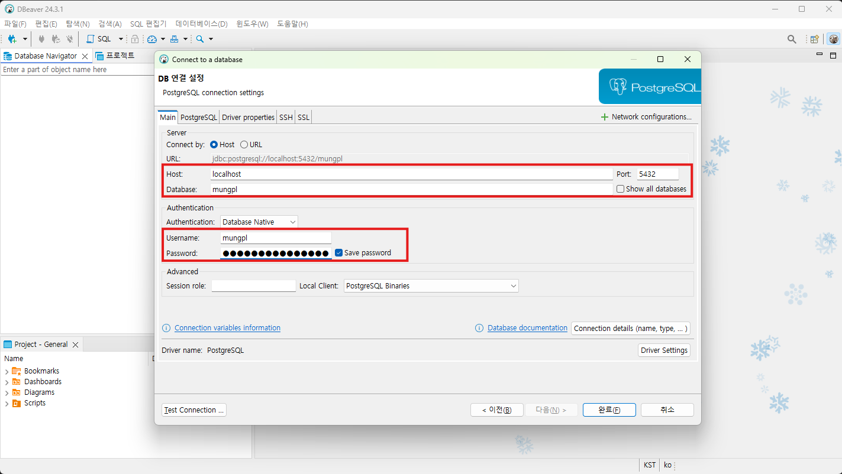The image size is (842, 474).
Task: Open the 파일(F) menu
Action: [x=15, y=24]
